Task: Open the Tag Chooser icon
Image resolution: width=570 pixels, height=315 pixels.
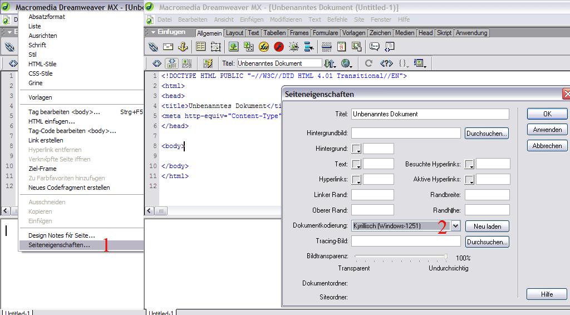Action: click(x=389, y=47)
